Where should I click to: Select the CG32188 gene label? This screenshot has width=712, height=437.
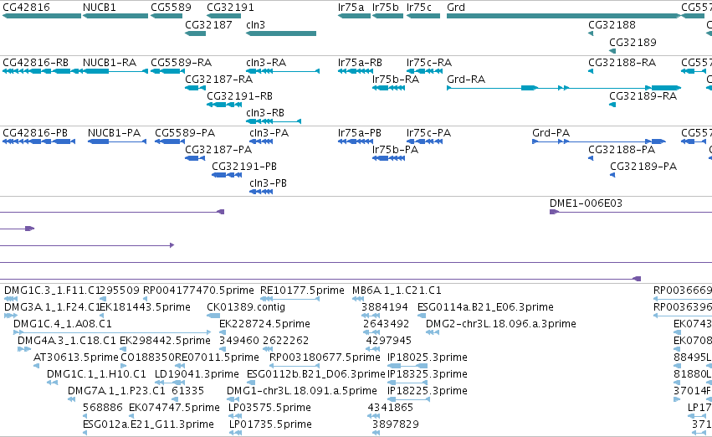(612, 25)
